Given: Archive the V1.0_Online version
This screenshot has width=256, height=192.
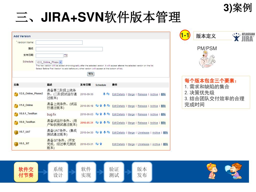Looking at the screenshot, I should click(x=154, y=106).
